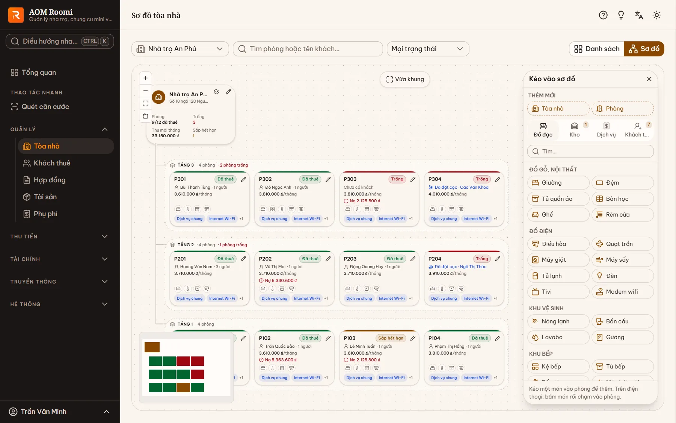Click the Vừa khung fit frame button
This screenshot has height=423, width=676.
coord(405,79)
